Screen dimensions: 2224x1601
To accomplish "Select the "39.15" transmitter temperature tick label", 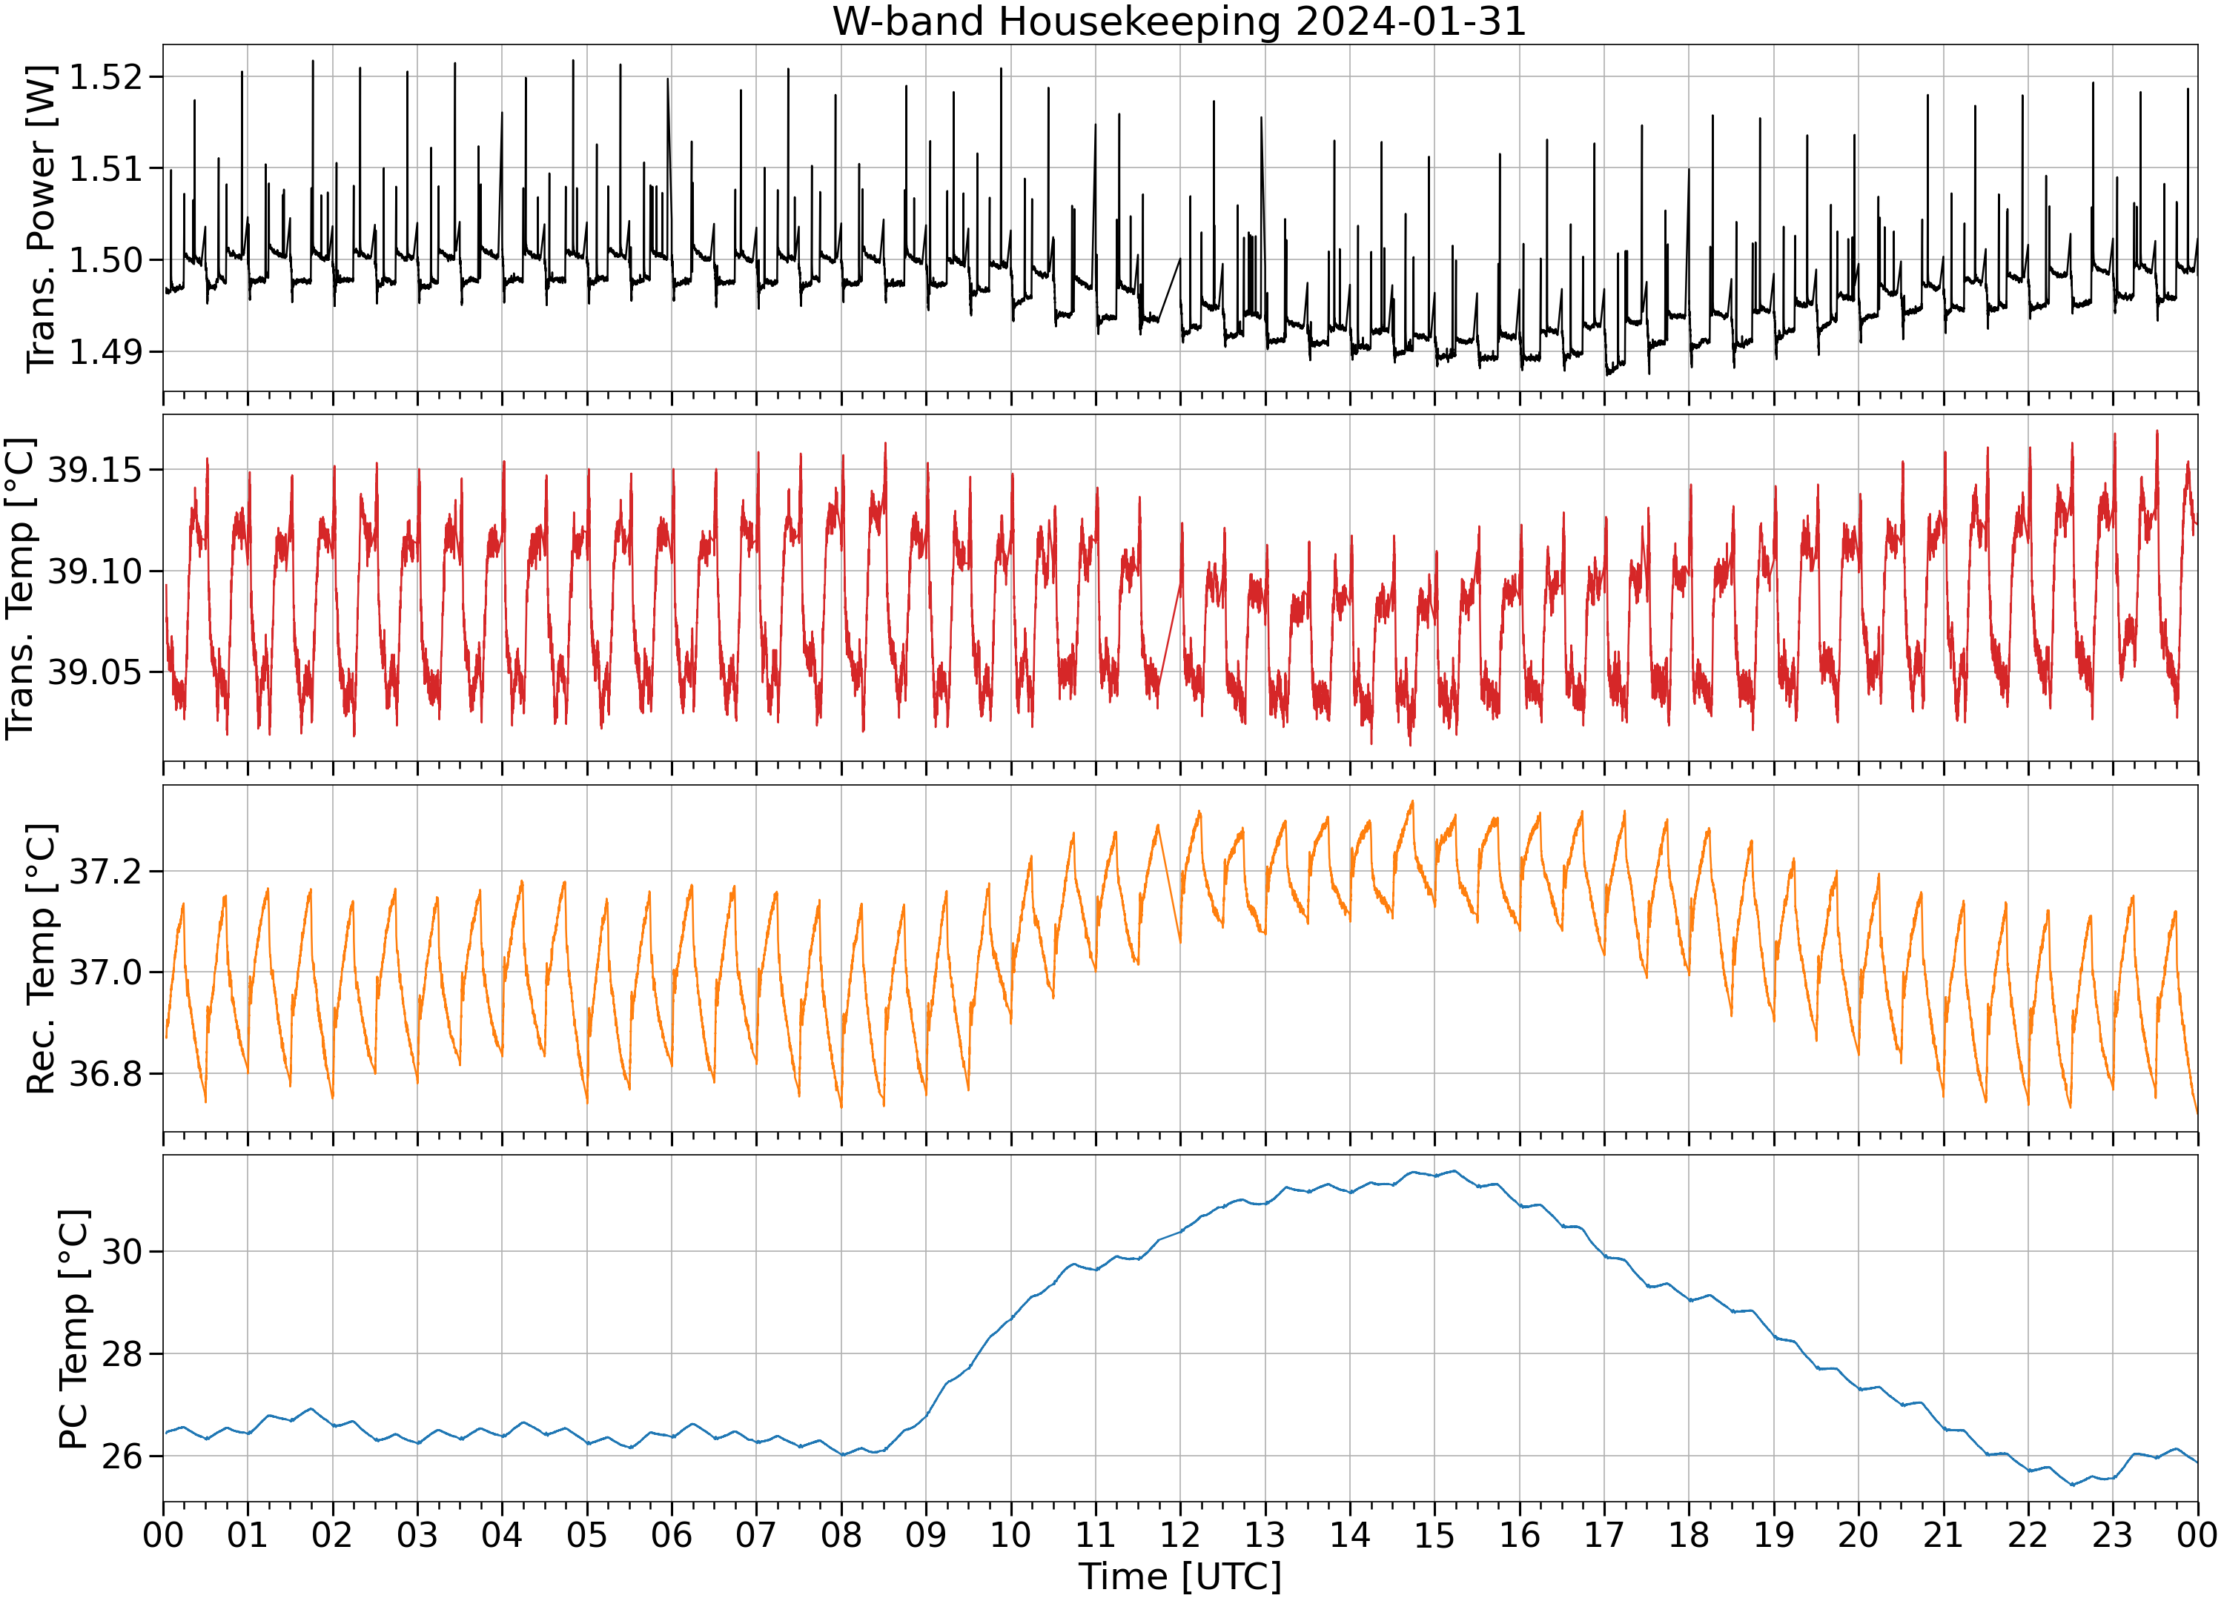I will 94,471.
